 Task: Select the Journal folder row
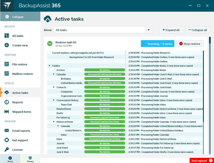pyautogui.click(x=86, y=143)
